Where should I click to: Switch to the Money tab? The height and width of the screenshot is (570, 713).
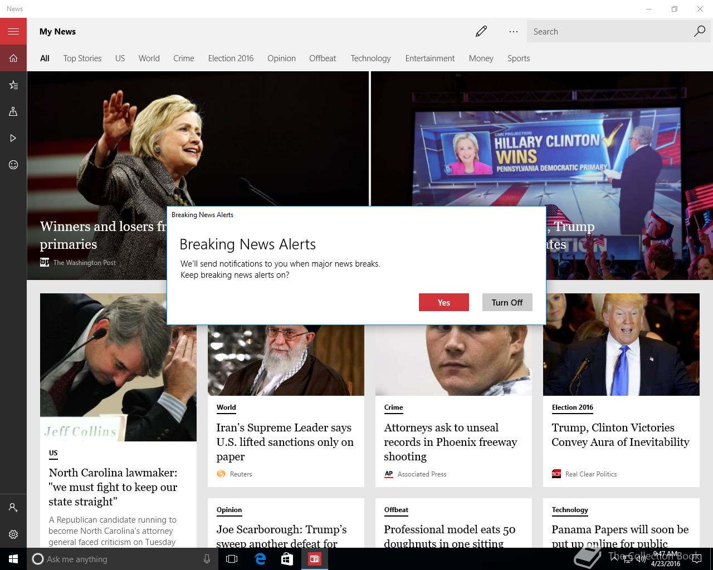481,58
